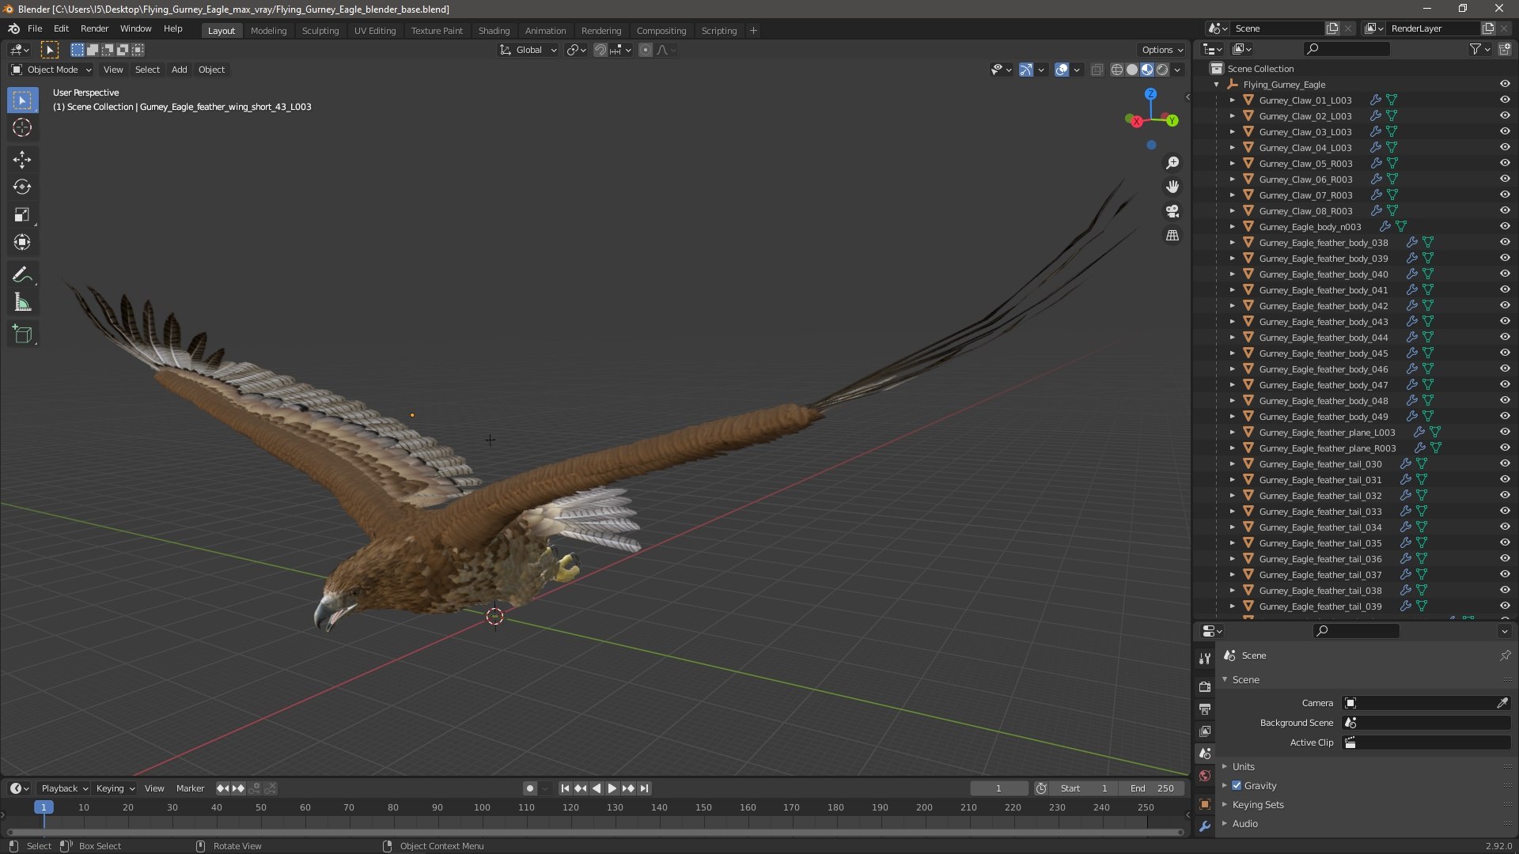Open the Object Mode dropdown
This screenshot has height=854, width=1519.
click(51, 70)
